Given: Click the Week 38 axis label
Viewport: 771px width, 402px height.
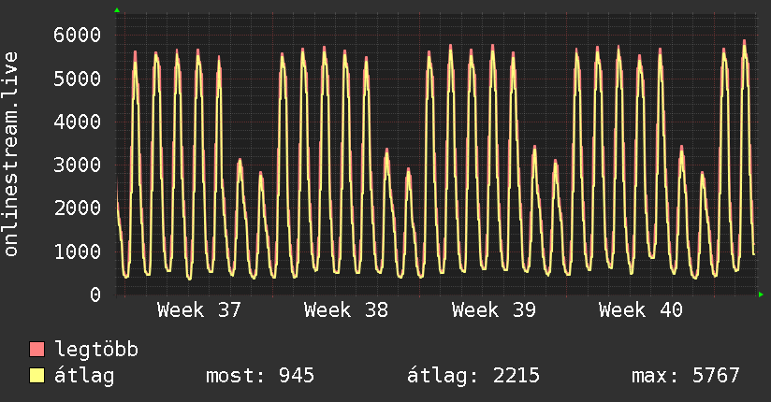Looking at the screenshot, I should coord(346,310).
